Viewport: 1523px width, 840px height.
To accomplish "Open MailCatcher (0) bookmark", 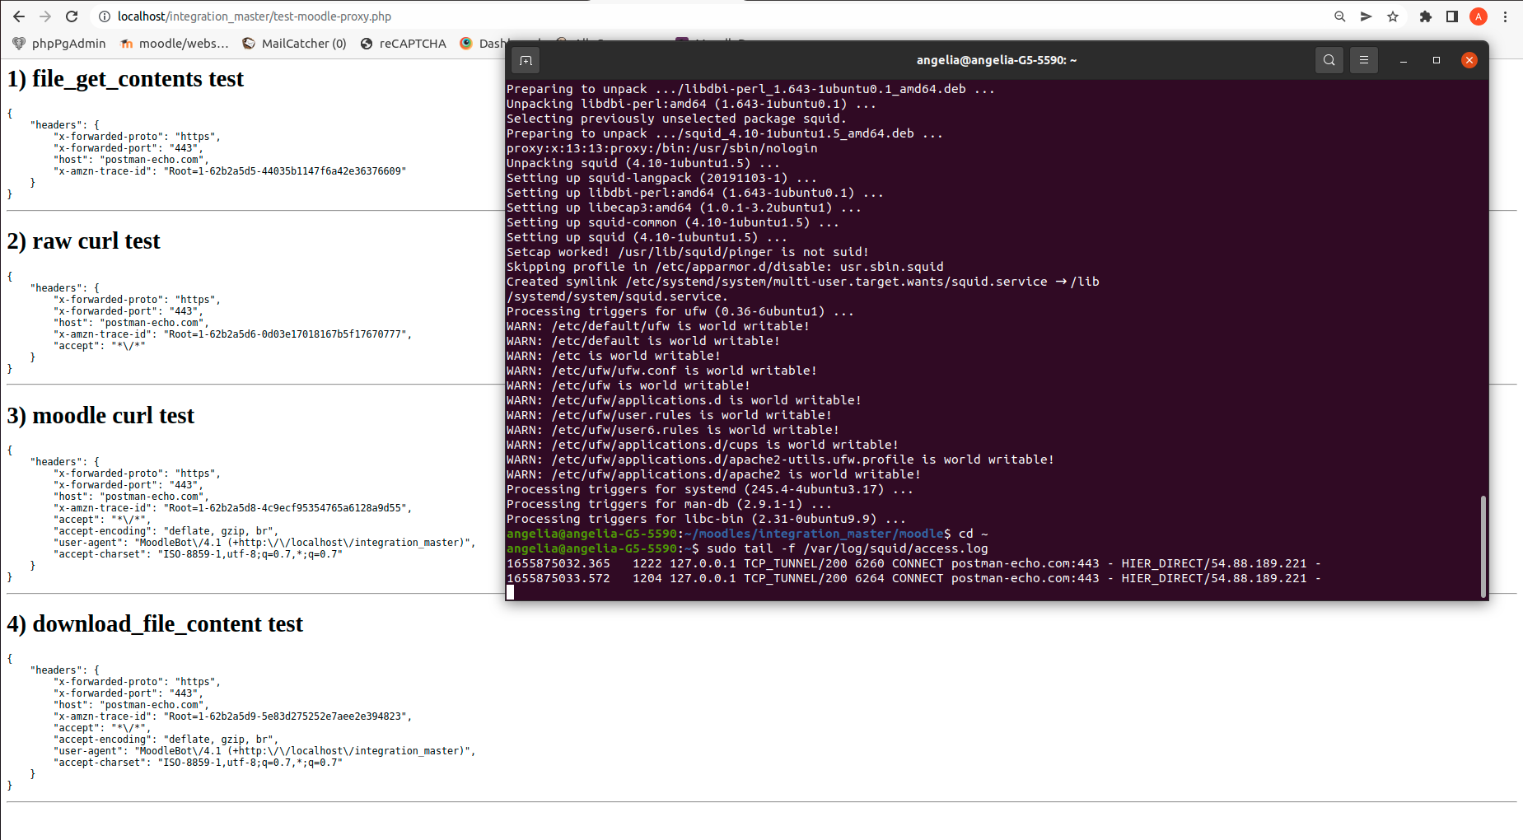I will point(294,44).
